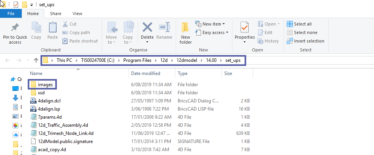
Task: Click Paste shortcut in ribbon
Action: tap(80, 41)
